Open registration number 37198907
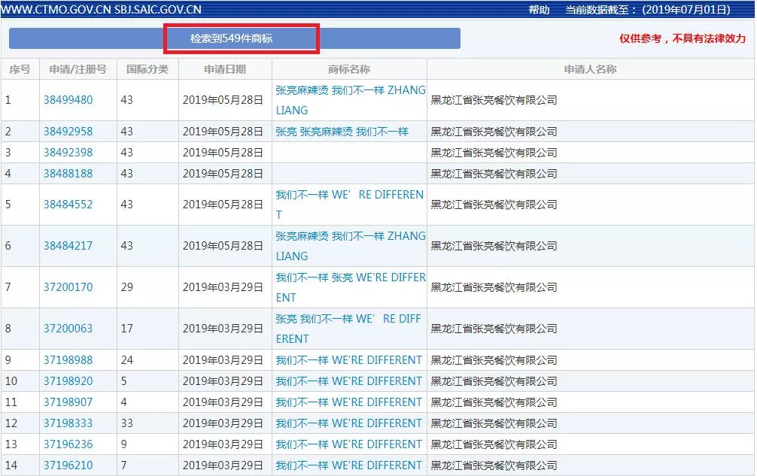Screen dimensions: 757x476 [68, 402]
